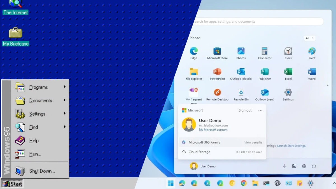This screenshot has width=336, height=189.
Task: Select Run... in Windows 95 menu
Action: tap(40, 154)
